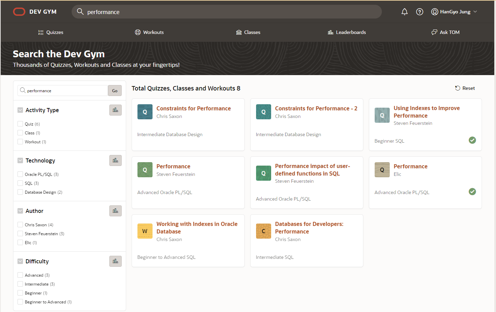Open the Workouts menu
Image resolution: width=496 pixels, height=312 pixels.
click(149, 32)
